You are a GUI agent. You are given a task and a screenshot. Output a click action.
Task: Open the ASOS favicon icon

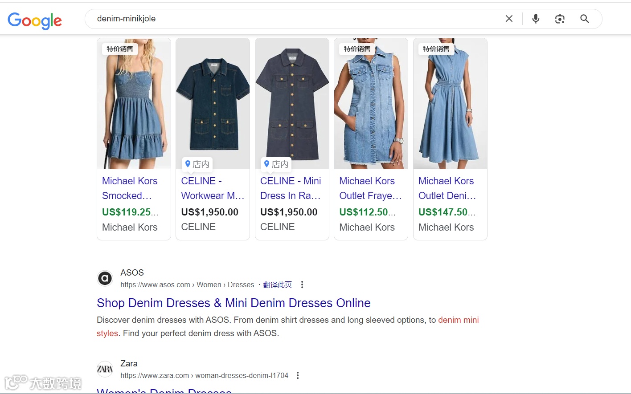point(105,279)
